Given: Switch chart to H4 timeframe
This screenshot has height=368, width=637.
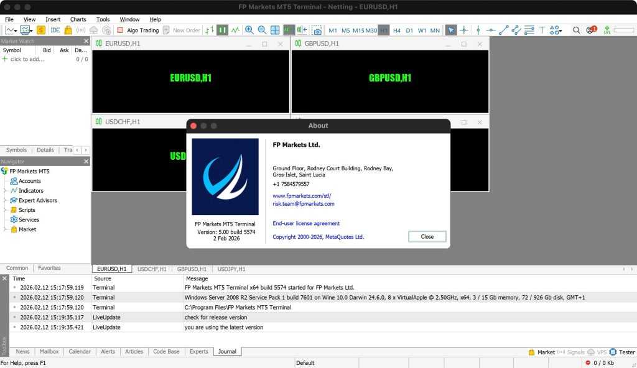Looking at the screenshot, I should [397, 30].
